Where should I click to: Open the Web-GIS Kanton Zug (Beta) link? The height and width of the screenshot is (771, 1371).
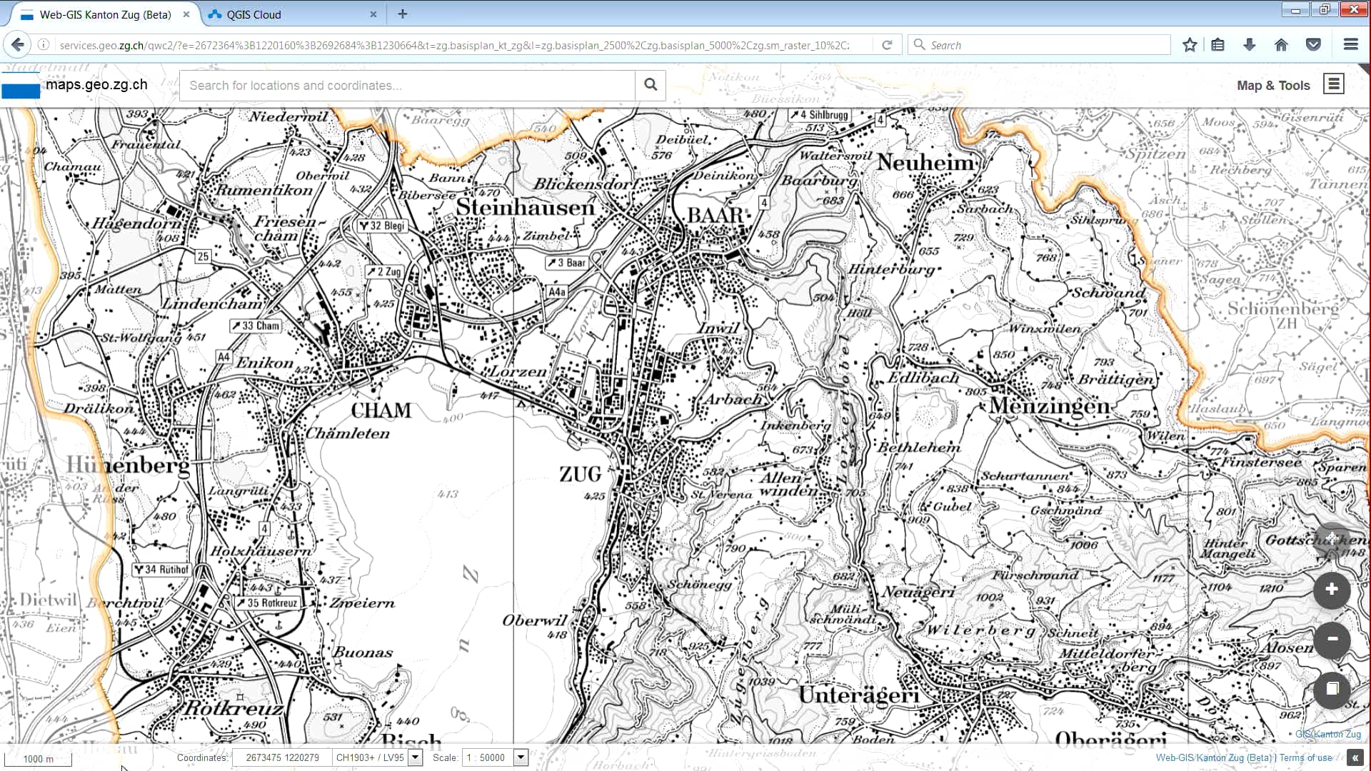(1215, 758)
